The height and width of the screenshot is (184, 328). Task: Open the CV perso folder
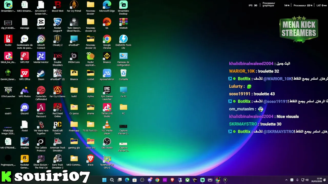click(74, 110)
